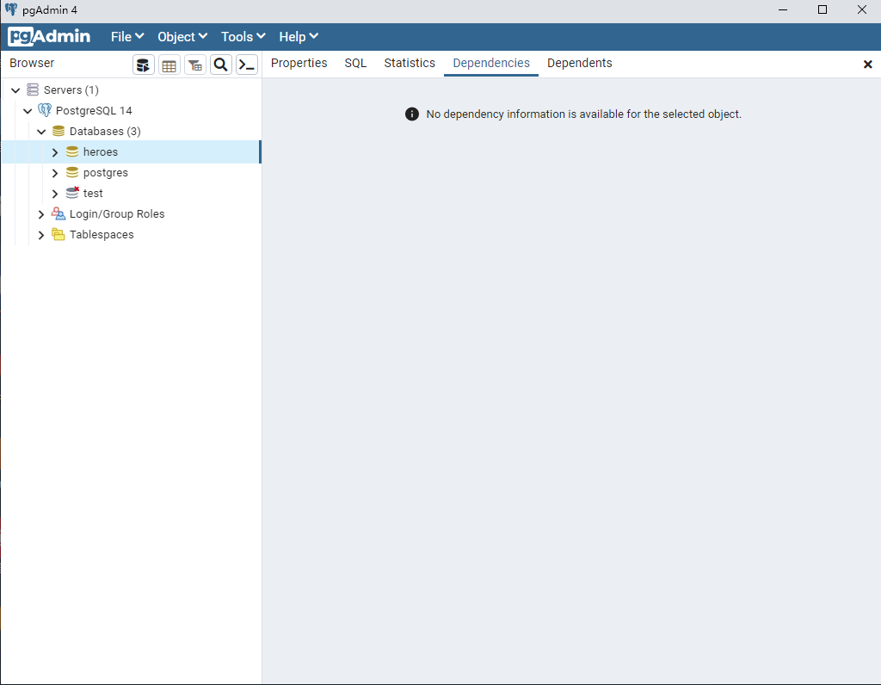The width and height of the screenshot is (881, 685).
Task: Open the Dependents tab
Action: [579, 63]
